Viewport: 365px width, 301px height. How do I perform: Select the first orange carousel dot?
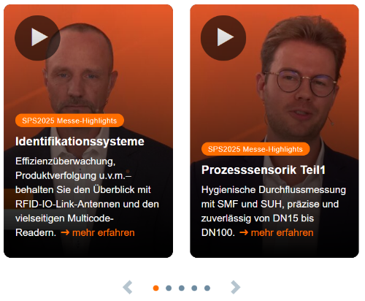tap(155, 288)
